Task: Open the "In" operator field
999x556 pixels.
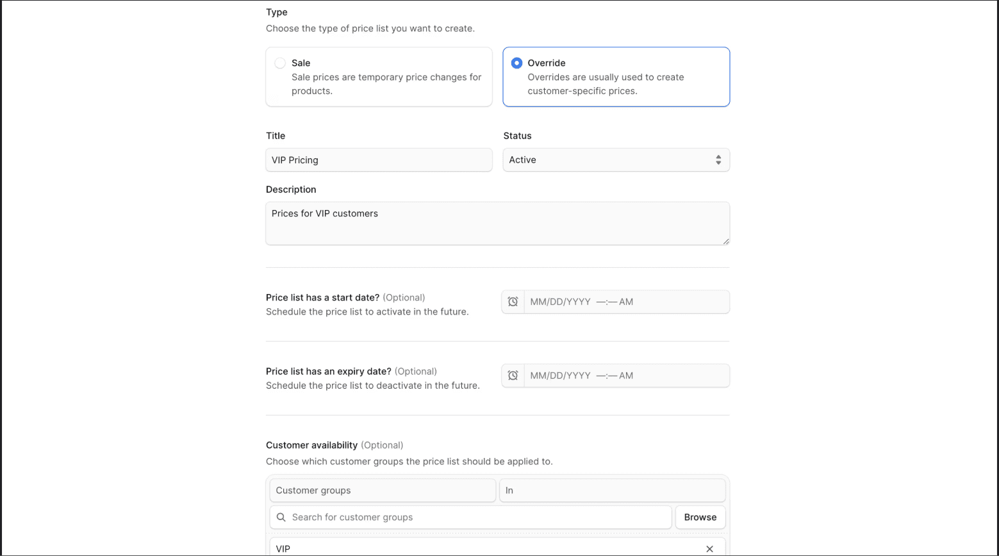Action: (x=612, y=491)
